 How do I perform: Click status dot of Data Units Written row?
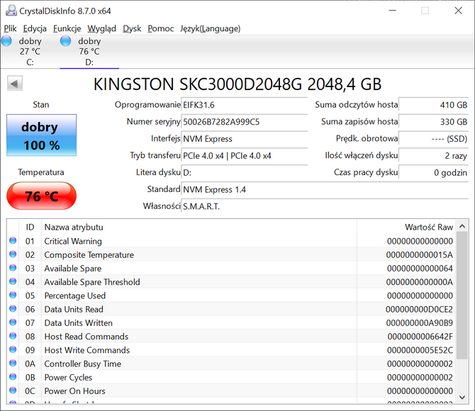pyautogui.click(x=13, y=322)
